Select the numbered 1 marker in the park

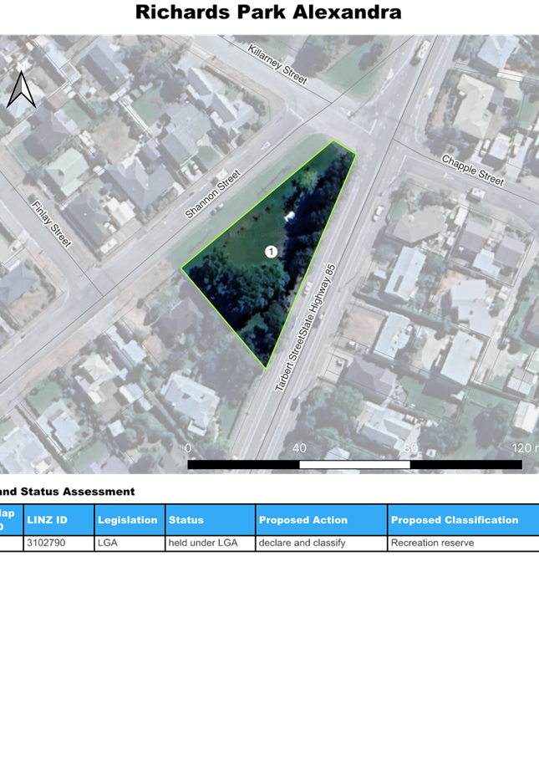pyautogui.click(x=272, y=252)
